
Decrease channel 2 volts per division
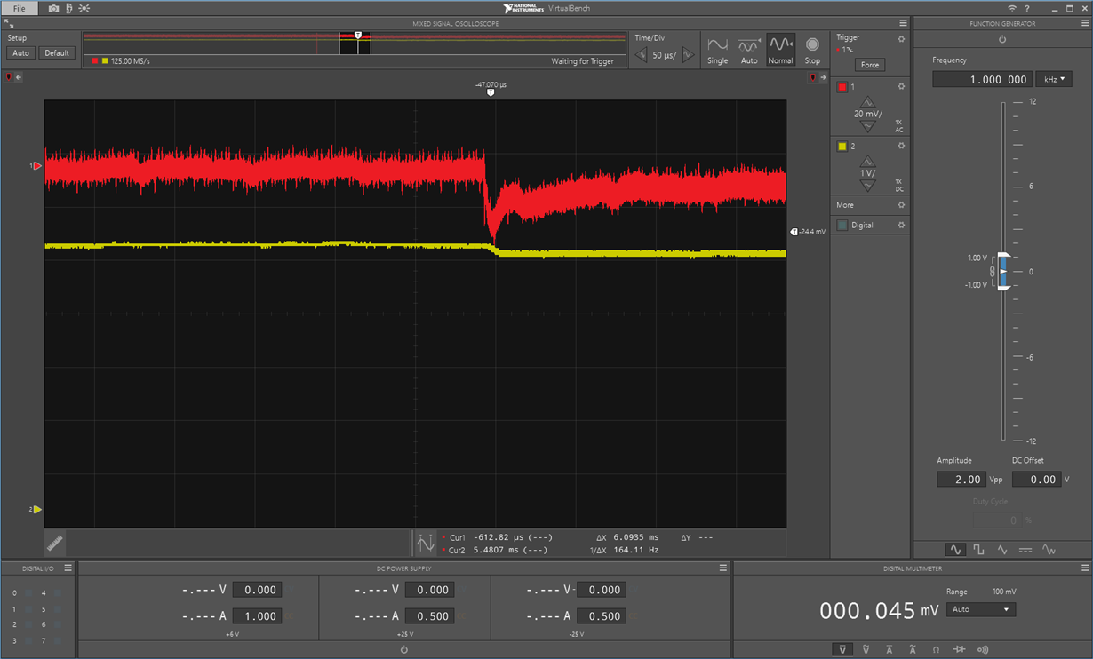pos(867,185)
